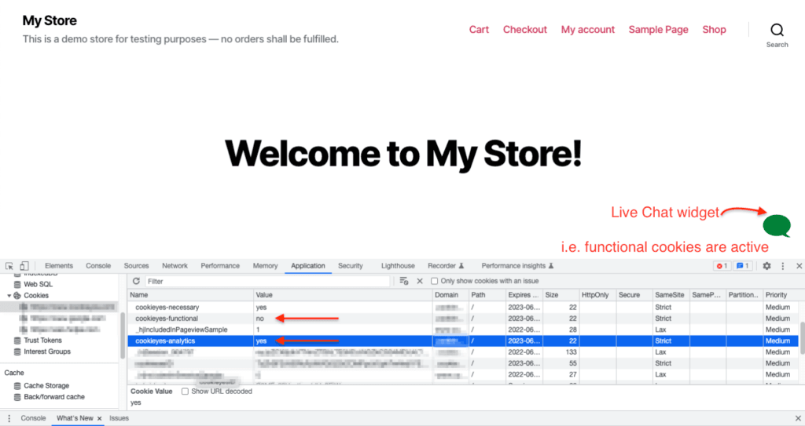
Task: Clear all cookies with the filter-clear icon
Action: click(x=404, y=281)
